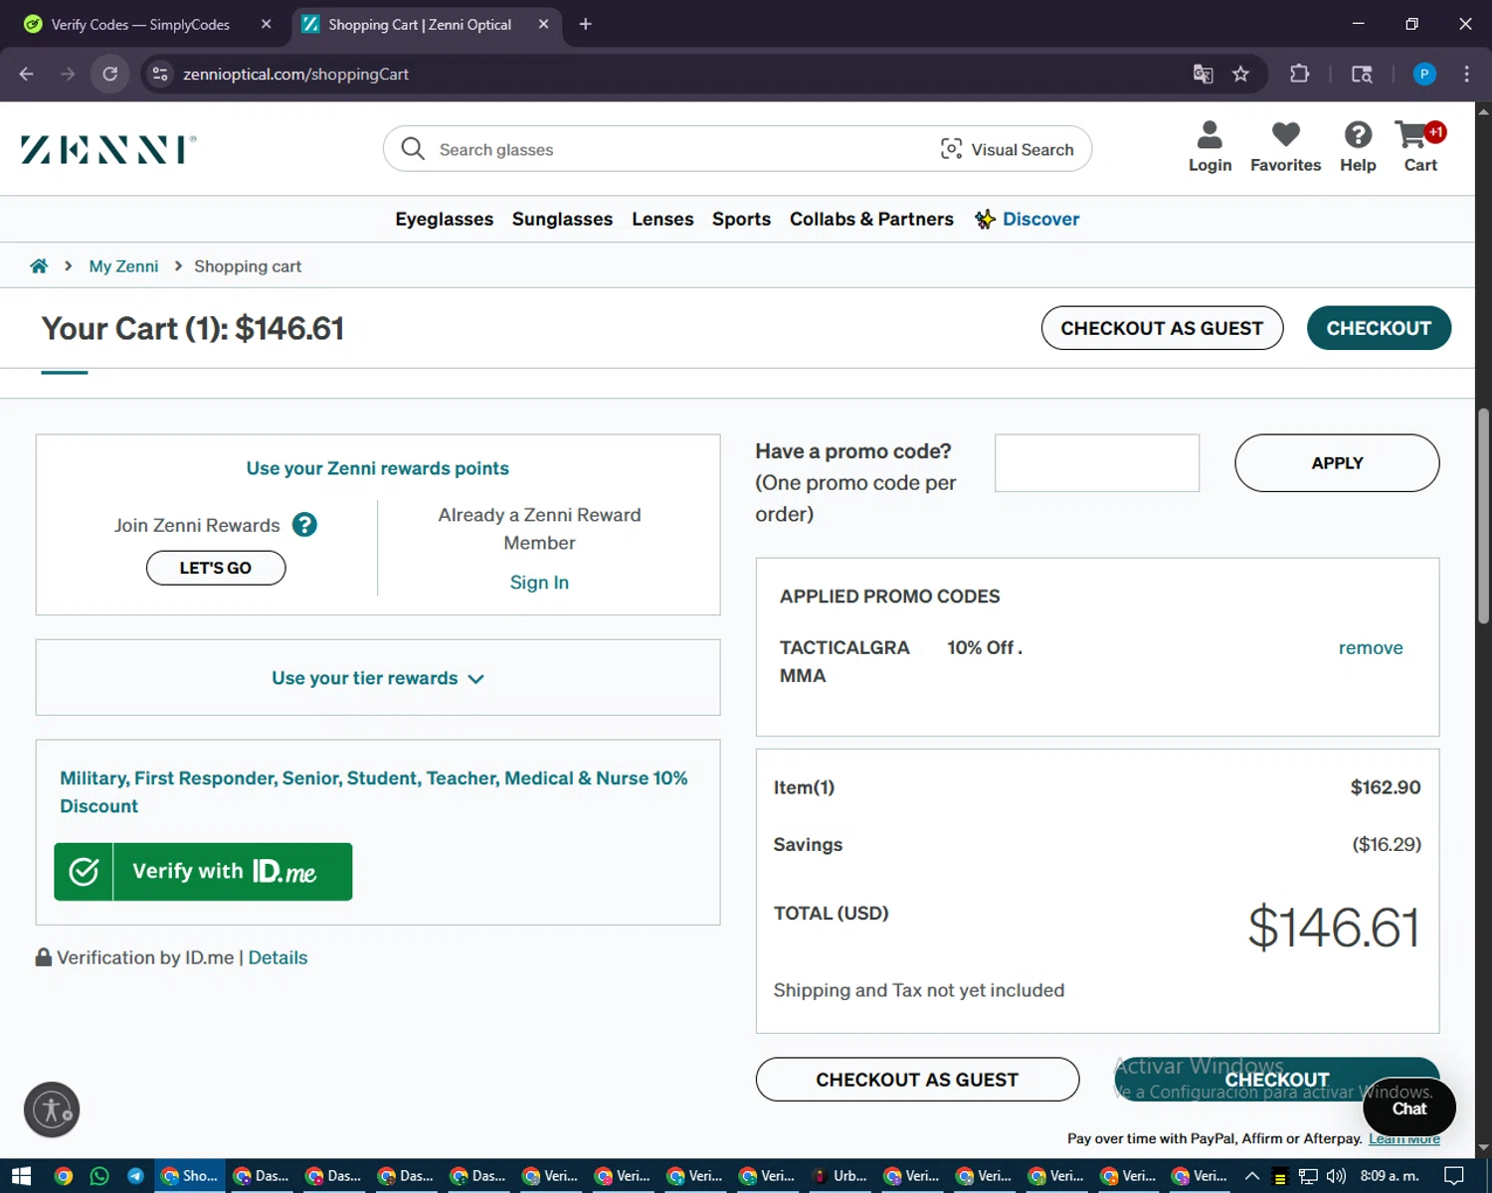The height and width of the screenshot is (1193, 1492).
Task: Click the browser back arrow
Action: 27,74
